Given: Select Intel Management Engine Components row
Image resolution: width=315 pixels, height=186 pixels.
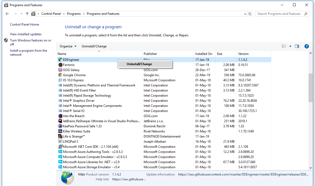Looking at the screenshot, I should pos(164,106).
